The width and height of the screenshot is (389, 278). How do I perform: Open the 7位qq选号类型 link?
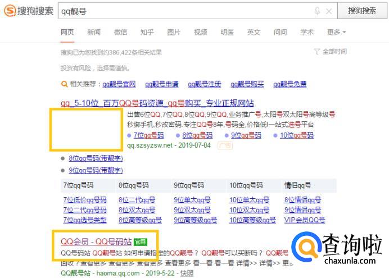coord(85,220)
